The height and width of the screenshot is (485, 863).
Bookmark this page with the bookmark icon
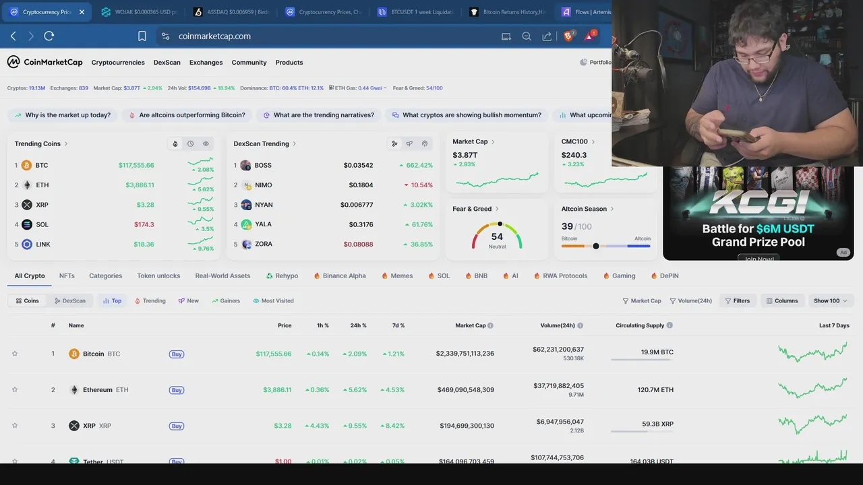click(x=142, y=36)
